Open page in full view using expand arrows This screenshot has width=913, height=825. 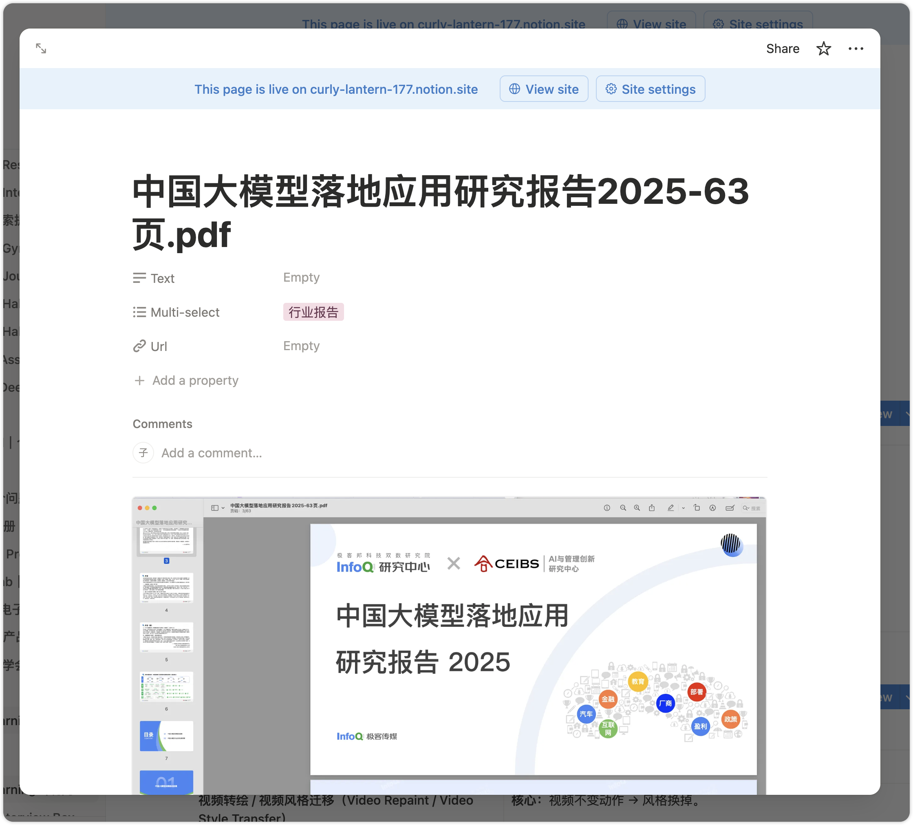click(x=41, y=49)
